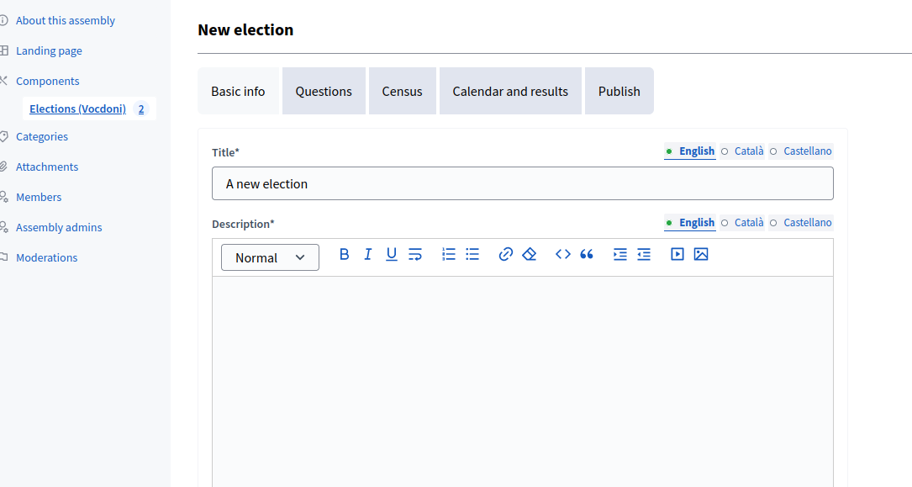Add a blockquote to description

(587, 254)
